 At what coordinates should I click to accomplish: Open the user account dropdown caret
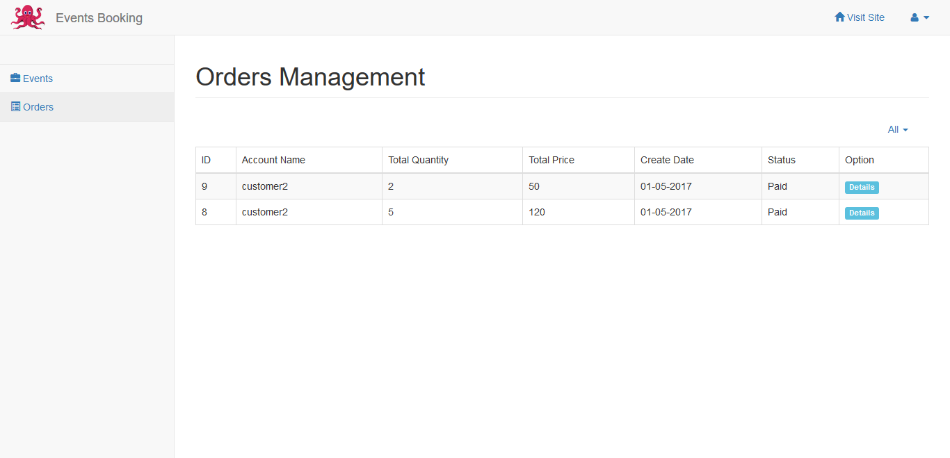(x=926, y=18)
